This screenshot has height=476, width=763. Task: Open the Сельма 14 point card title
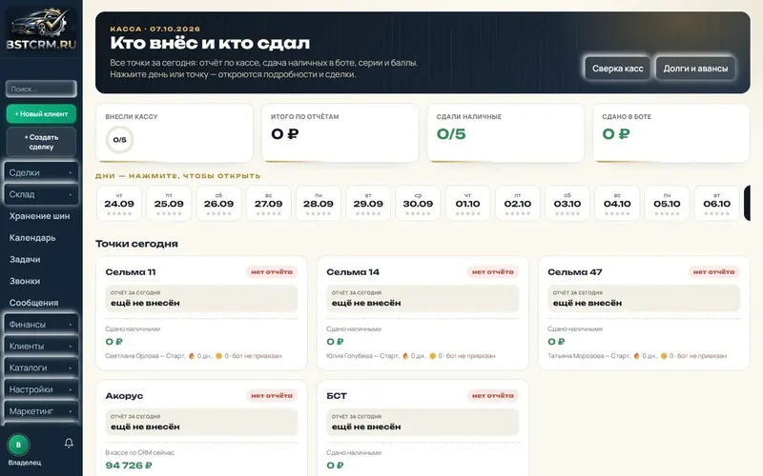tap(353, 272)
